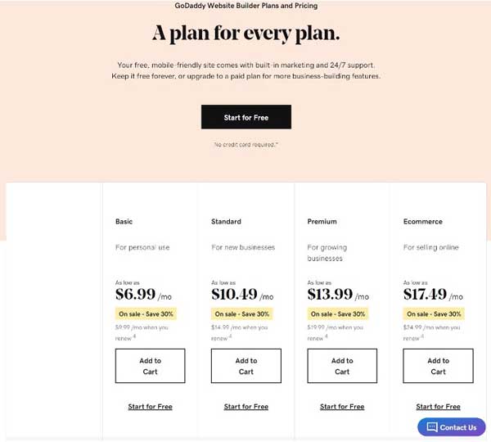Add the Standard plan to cart
This screenshot has width=491, height=442.
246,366
